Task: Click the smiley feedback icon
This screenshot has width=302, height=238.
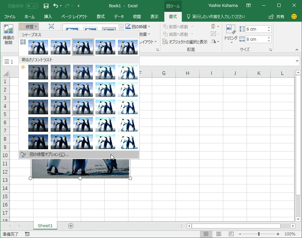Action: (x=294, y=16)
